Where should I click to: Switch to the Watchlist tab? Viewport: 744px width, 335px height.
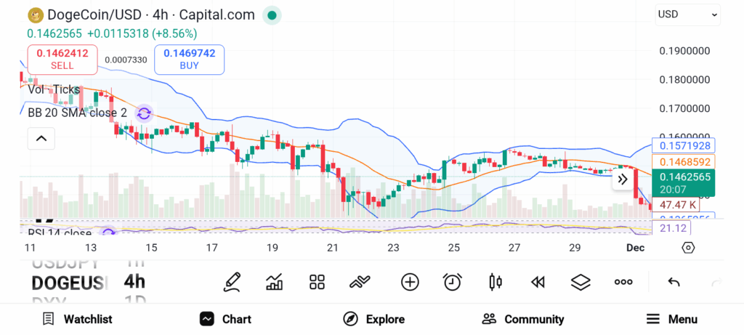tap(77, 319)
